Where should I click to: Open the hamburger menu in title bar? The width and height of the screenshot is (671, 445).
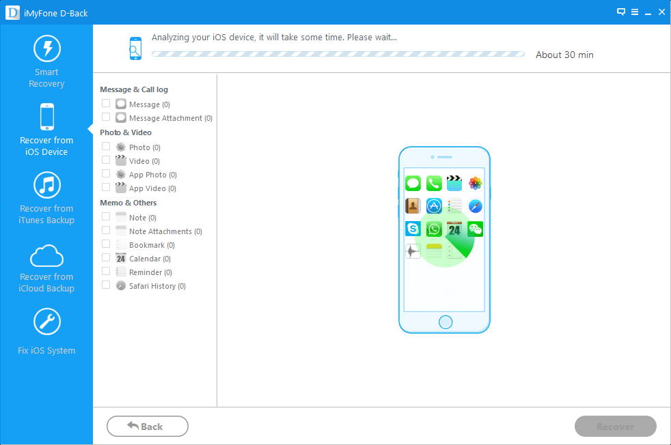[635, 12]
